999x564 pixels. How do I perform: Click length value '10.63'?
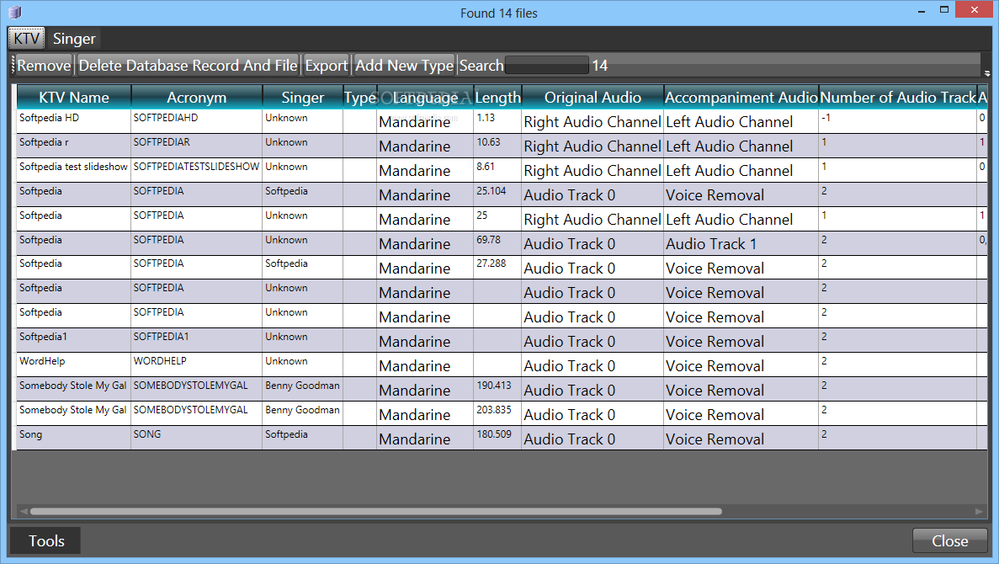coord(489,142)
